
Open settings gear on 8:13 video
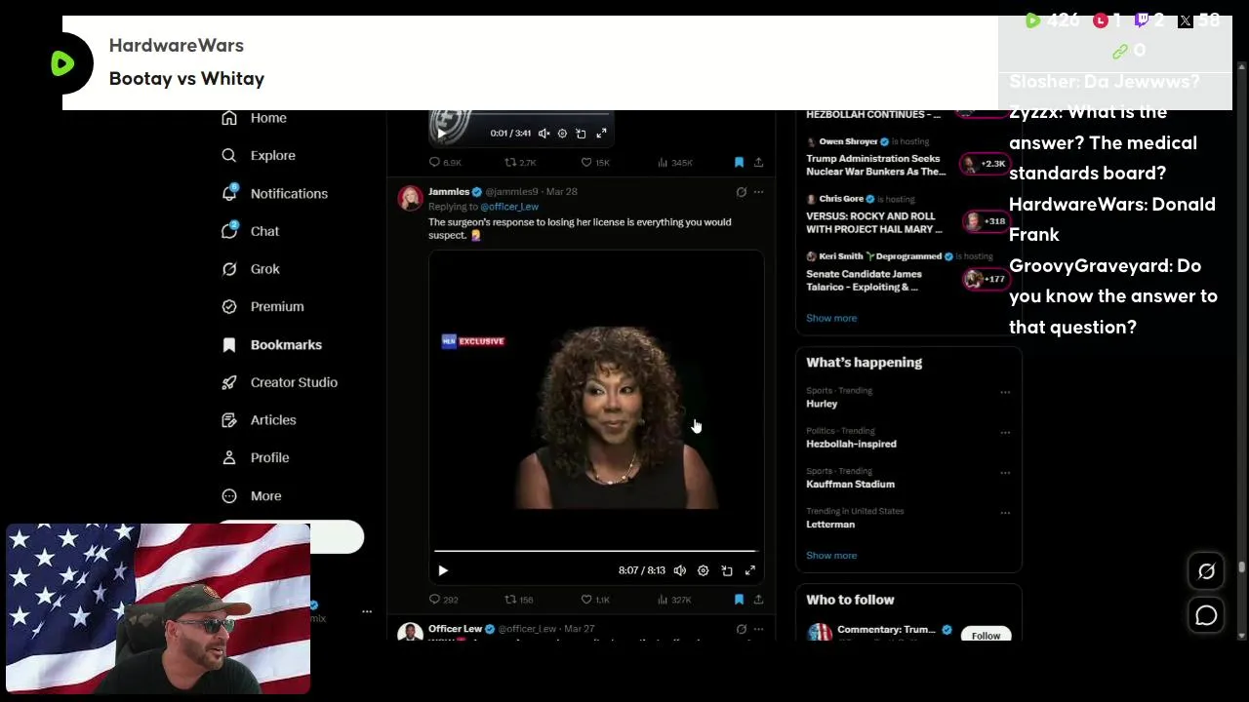point(704,570)
